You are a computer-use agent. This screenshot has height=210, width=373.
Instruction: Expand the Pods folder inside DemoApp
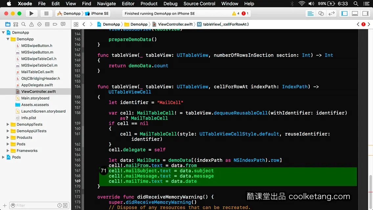(8, 144)
